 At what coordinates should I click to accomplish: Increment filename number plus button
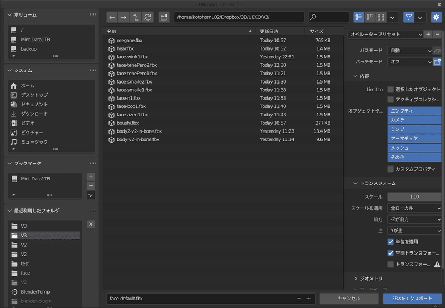coord(309,299)
